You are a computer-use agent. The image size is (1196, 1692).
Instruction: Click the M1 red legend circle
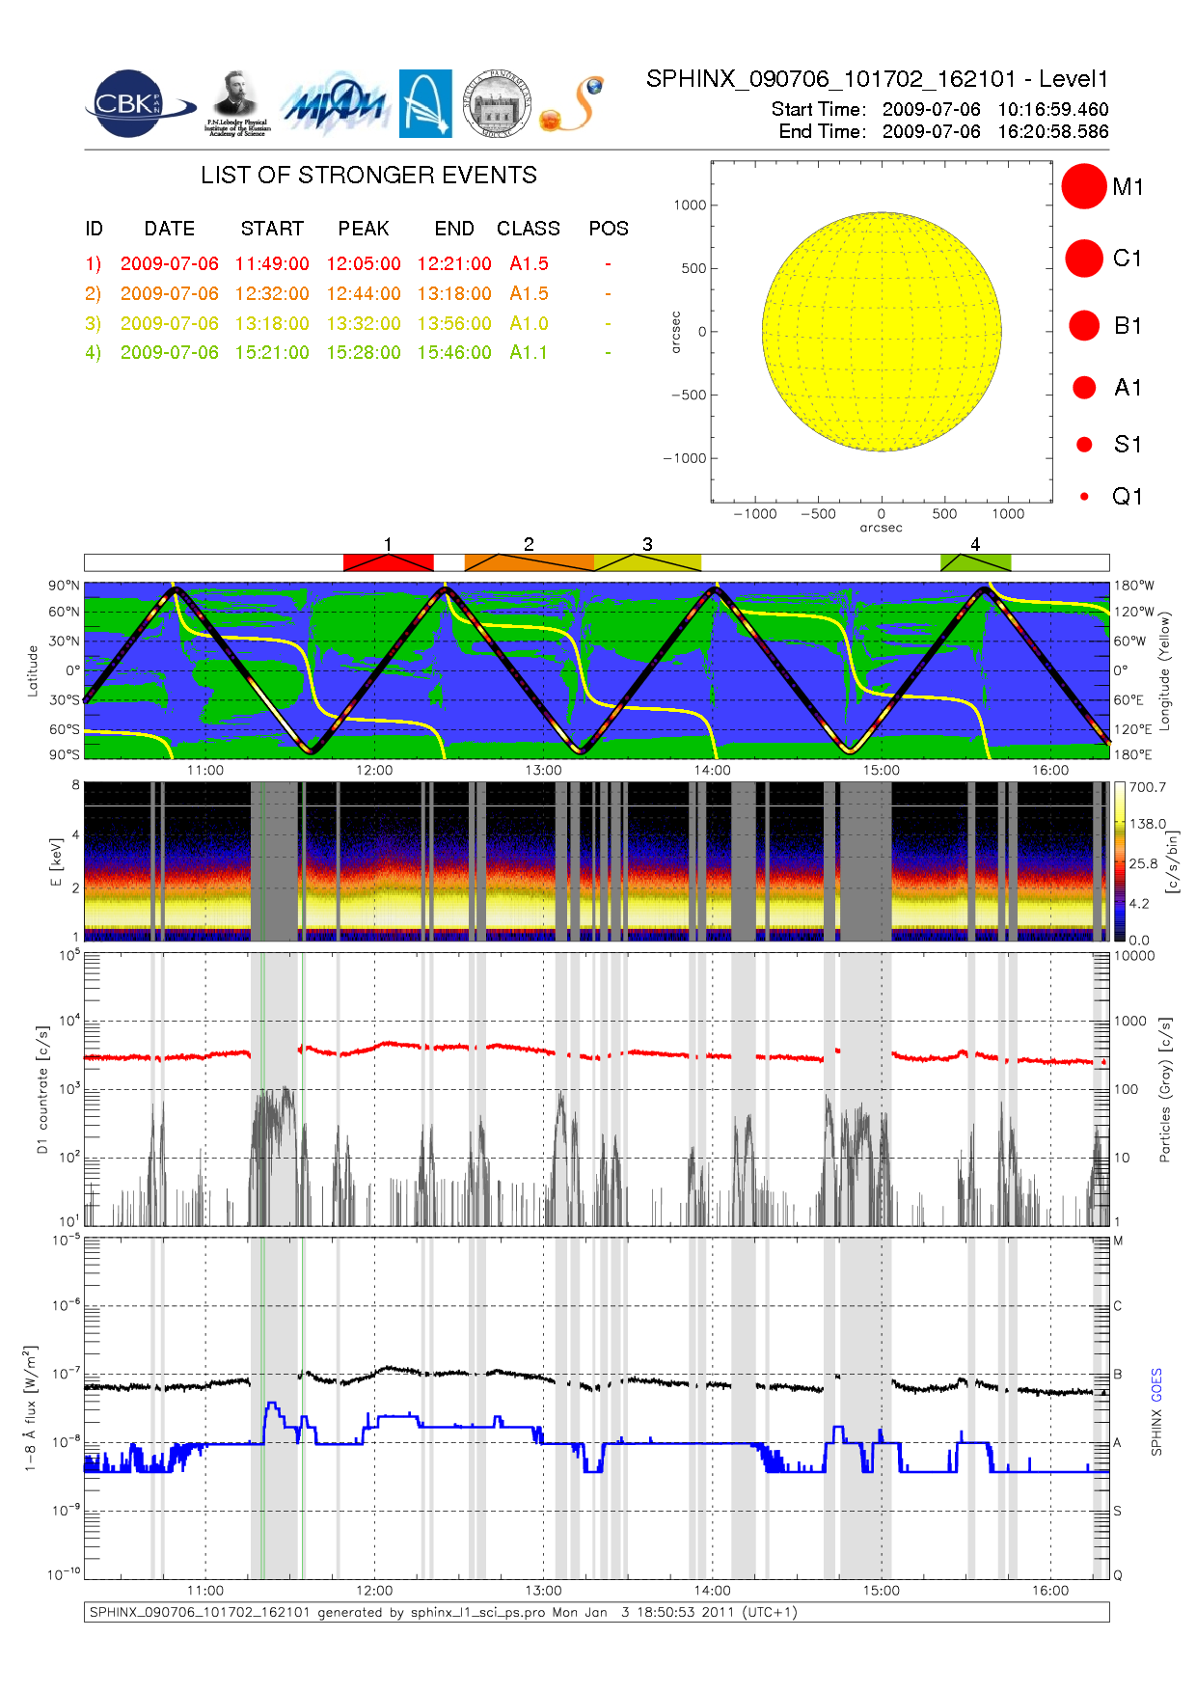(1084, 186)
